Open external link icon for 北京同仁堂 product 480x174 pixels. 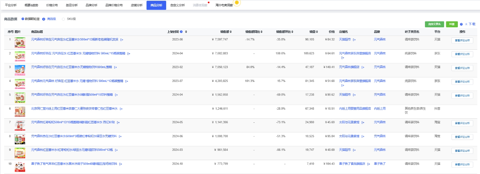(x=121, y=109)
